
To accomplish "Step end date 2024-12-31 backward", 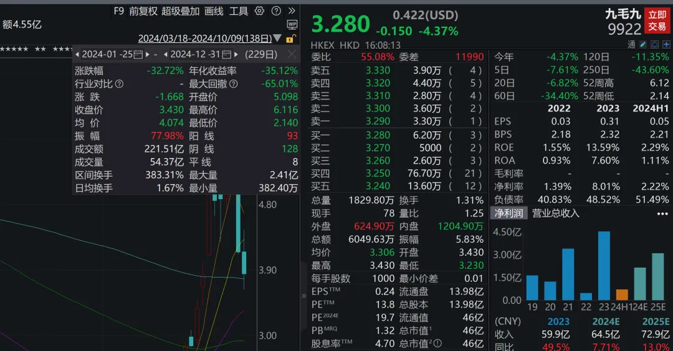I will point(166,54).
